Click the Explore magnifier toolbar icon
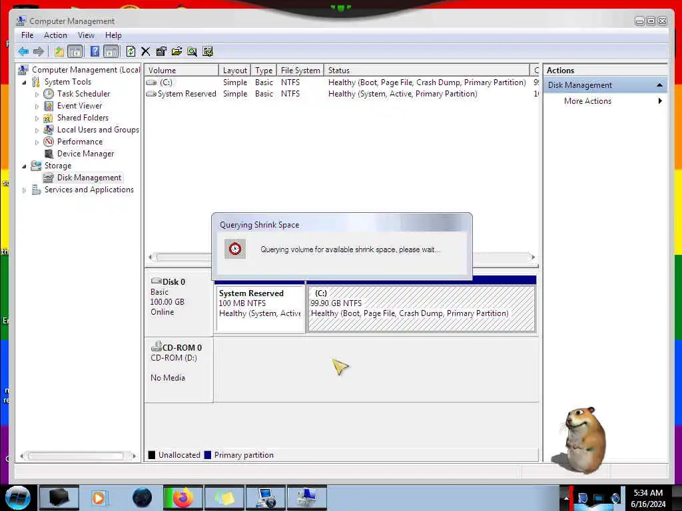The width and height of the screenshot is (682, 511). (192, 52)
